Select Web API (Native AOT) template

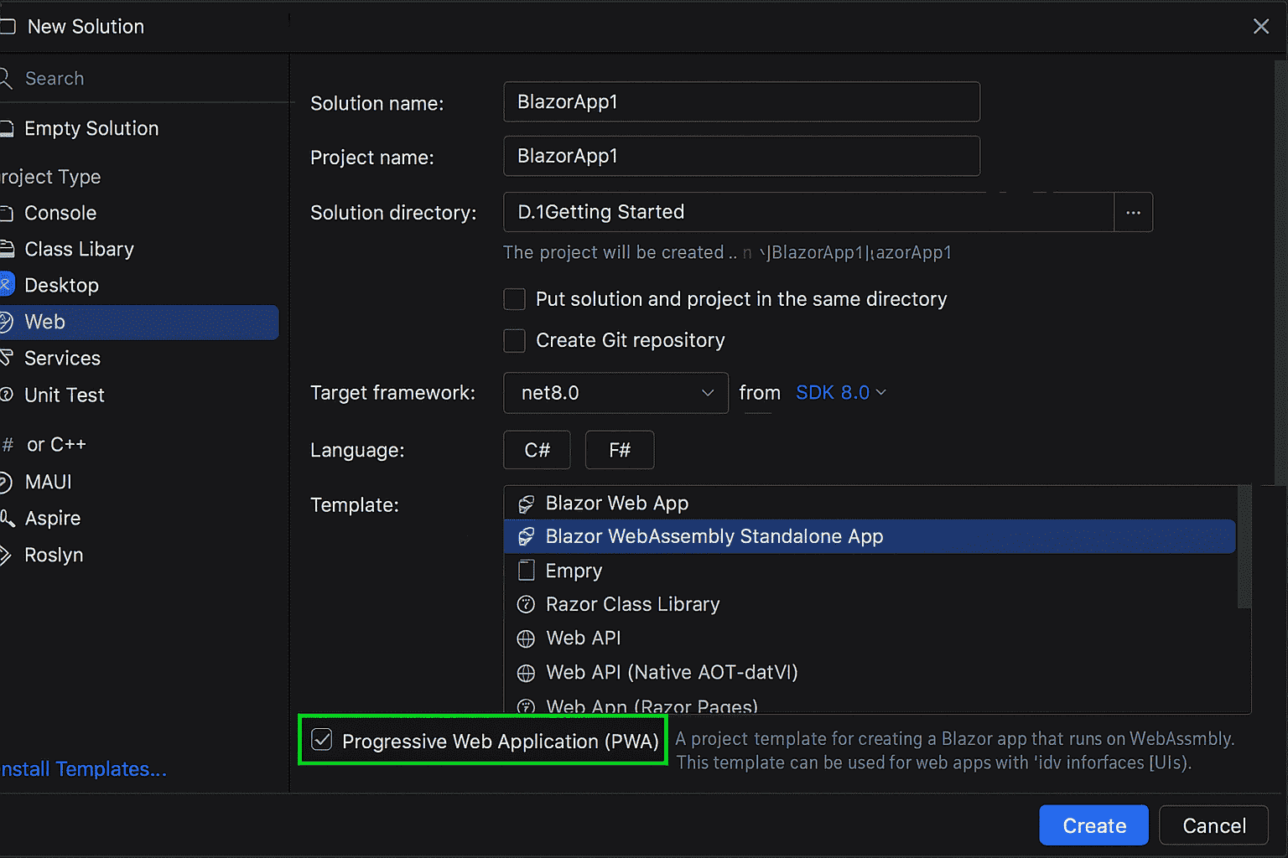[870, 672]
